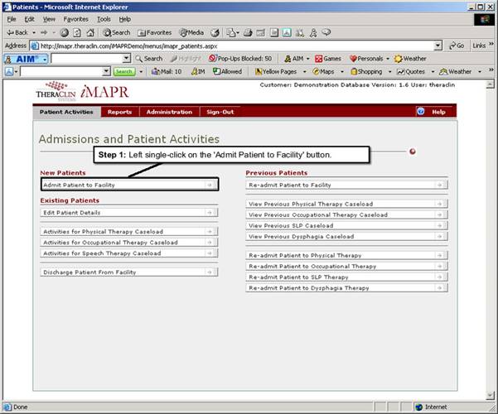Click the Mail: 10 toolbar icon

166,72
